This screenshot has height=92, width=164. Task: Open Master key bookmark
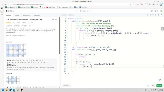[x=83, y=7]
